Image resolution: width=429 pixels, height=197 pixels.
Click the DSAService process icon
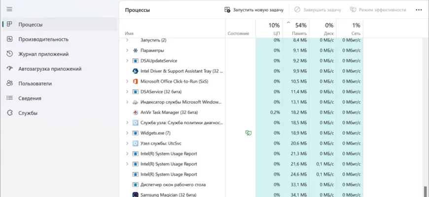[x=135, y=92]
